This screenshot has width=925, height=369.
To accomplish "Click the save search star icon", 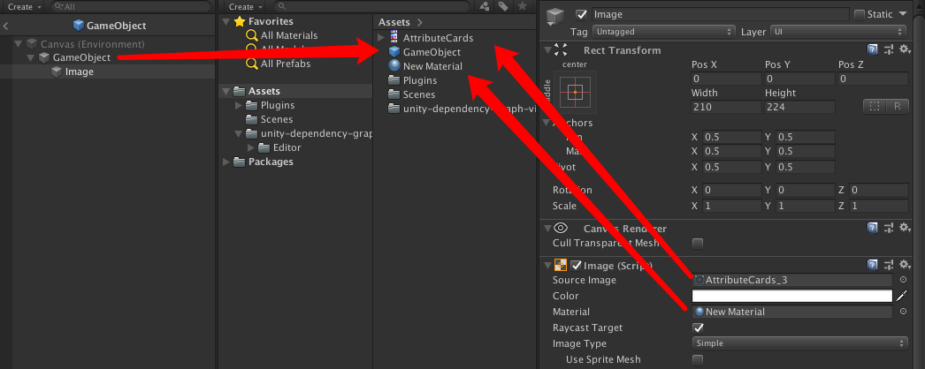I will pyautogui.click(x=522, y=6).
